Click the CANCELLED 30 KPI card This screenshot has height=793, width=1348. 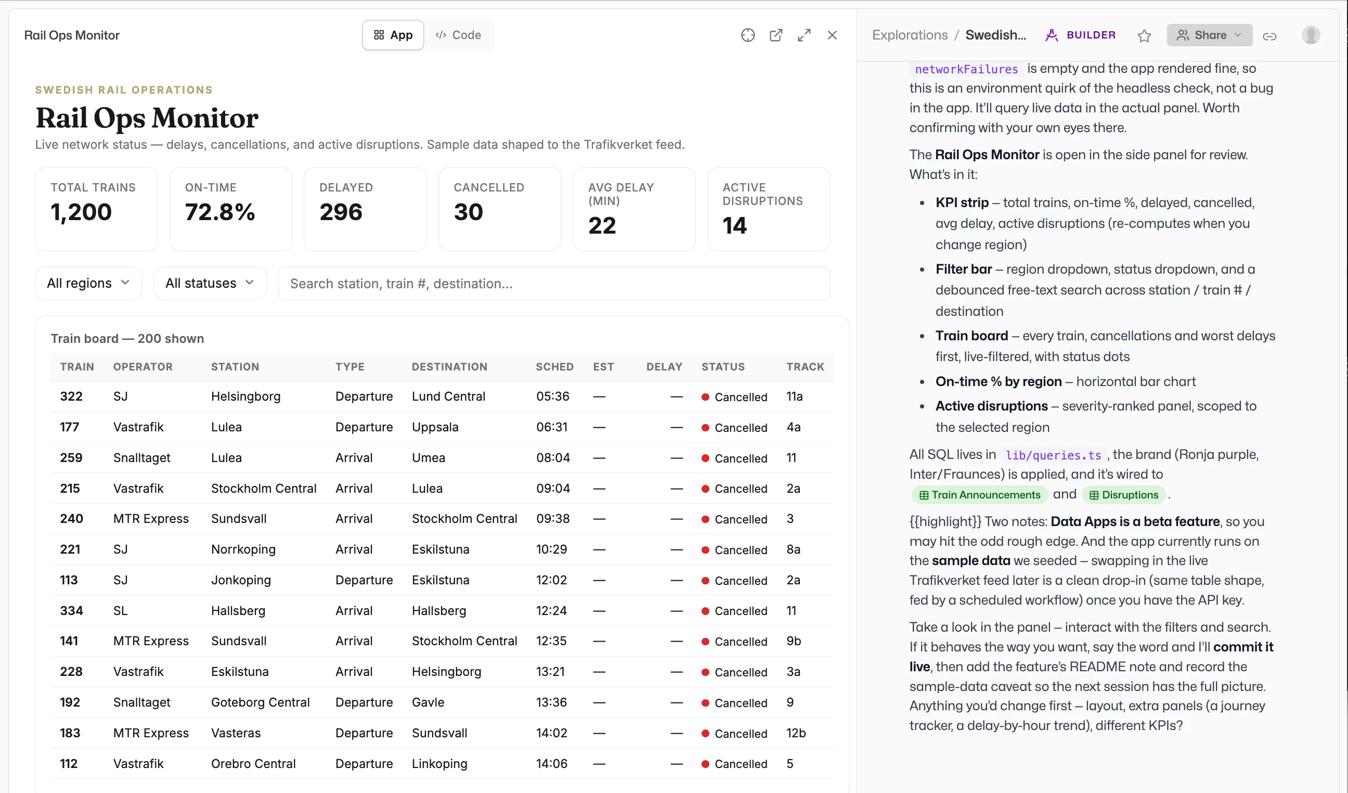coord(500,209)
